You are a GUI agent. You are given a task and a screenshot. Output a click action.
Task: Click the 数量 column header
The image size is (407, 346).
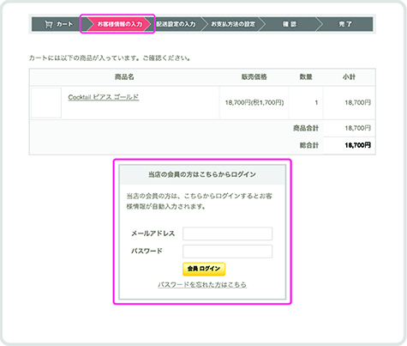click(306, 76)
